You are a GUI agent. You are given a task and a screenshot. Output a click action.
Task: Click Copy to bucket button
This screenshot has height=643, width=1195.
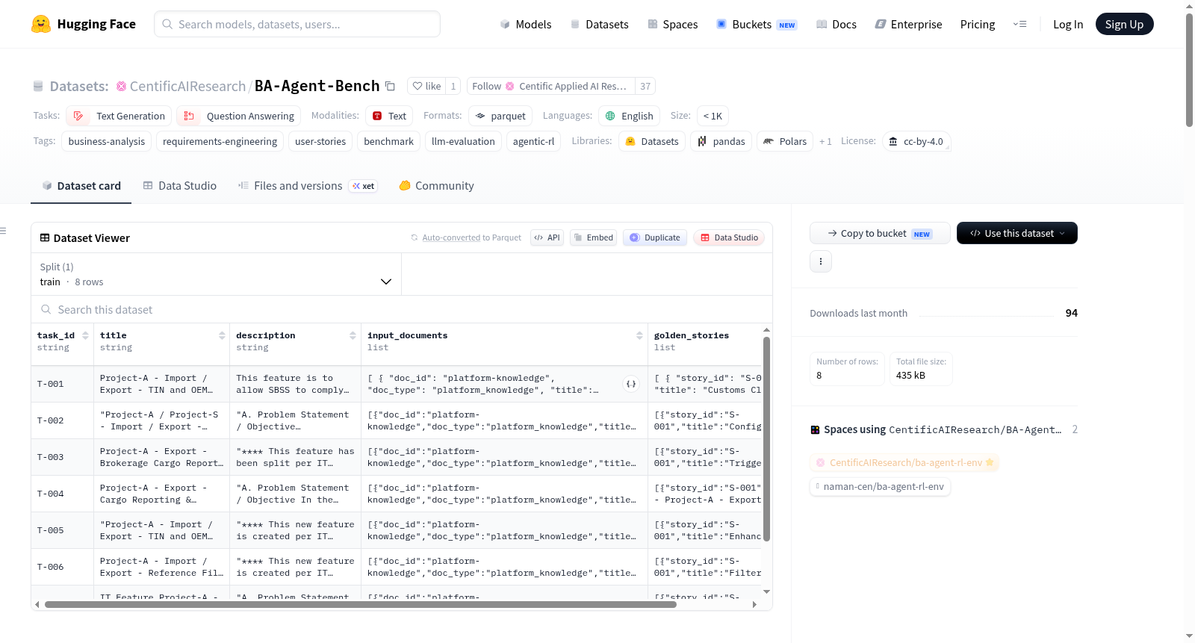(880, 233)
